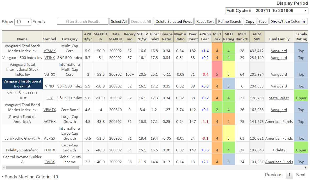Click the Save button
This screenshot has width=310, height=181.
pyautogui.click(x=262, y=21)
